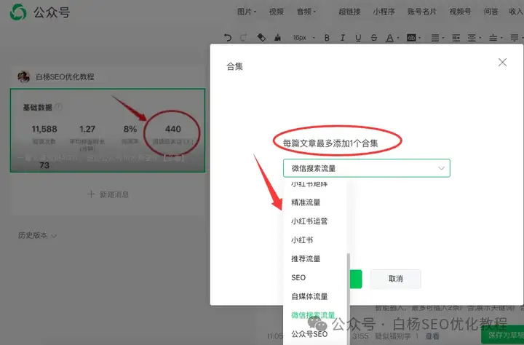Click the 视频 insert menu item

click(x=277, y=12)
